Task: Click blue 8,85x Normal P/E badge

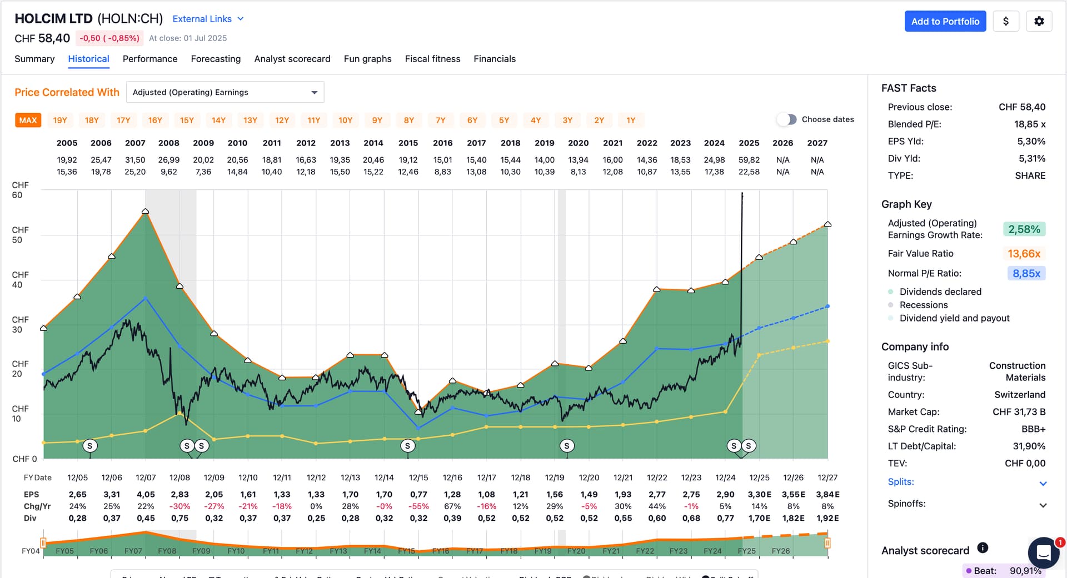Action: [1026, 273]
